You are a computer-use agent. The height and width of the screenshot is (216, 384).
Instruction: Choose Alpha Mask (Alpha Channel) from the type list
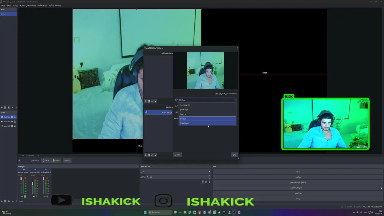(x=208, y=110)
